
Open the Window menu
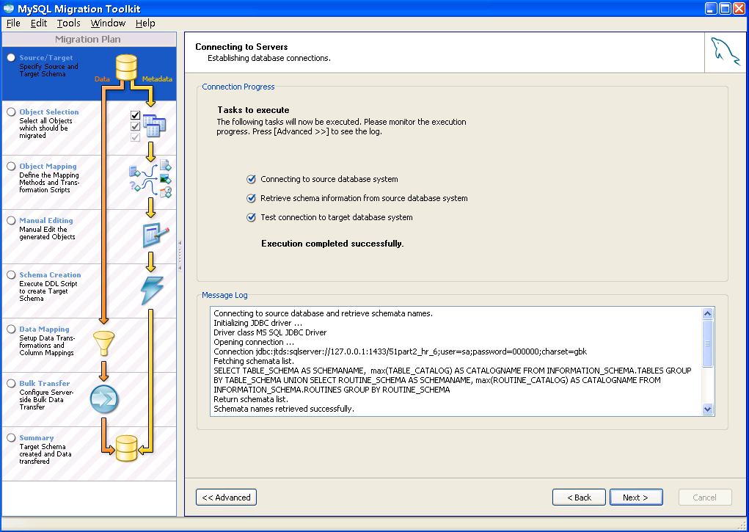[x=108, y=23]
